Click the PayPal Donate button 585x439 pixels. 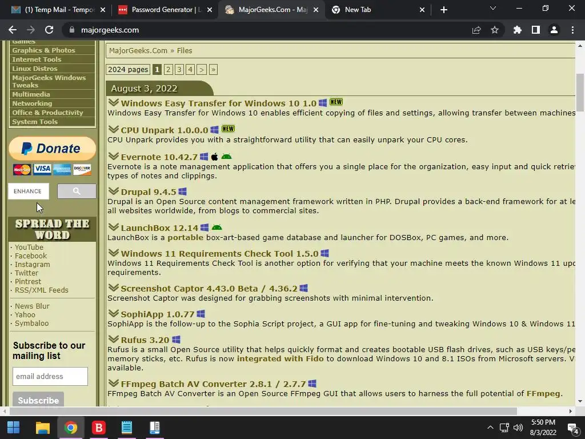tap(52, 148)
